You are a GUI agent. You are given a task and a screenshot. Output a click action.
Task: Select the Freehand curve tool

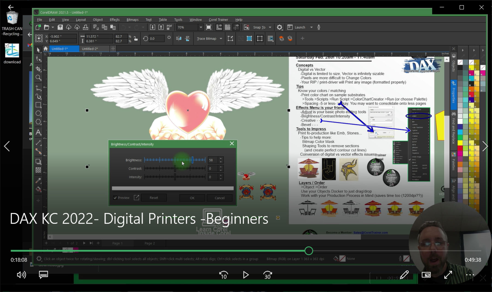click(38, 88)
